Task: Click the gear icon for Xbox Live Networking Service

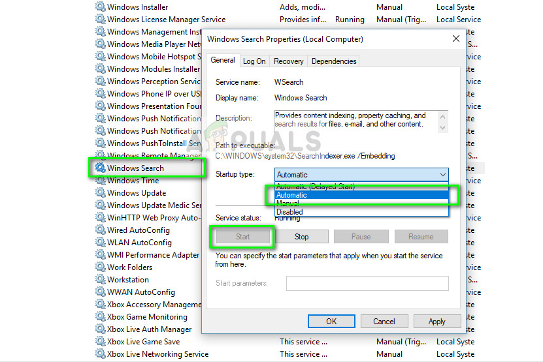Action: [101, 354]
